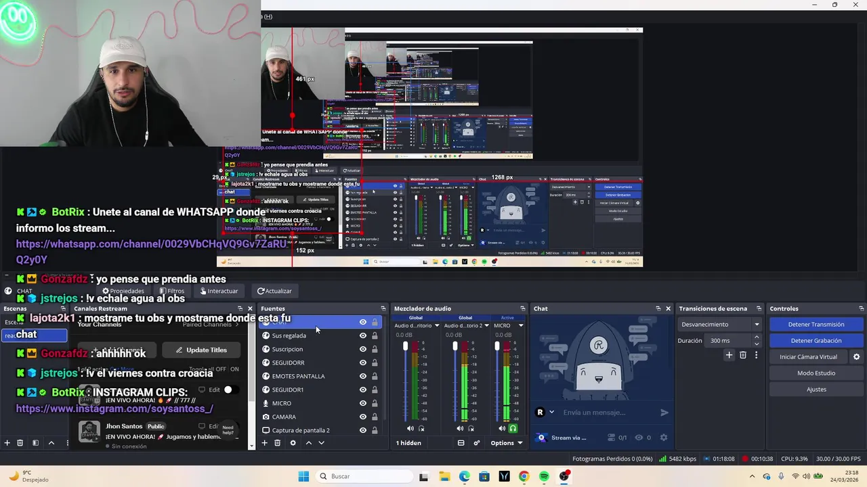Mute the Audio del escritorio 2 channel

pos(460,428)
